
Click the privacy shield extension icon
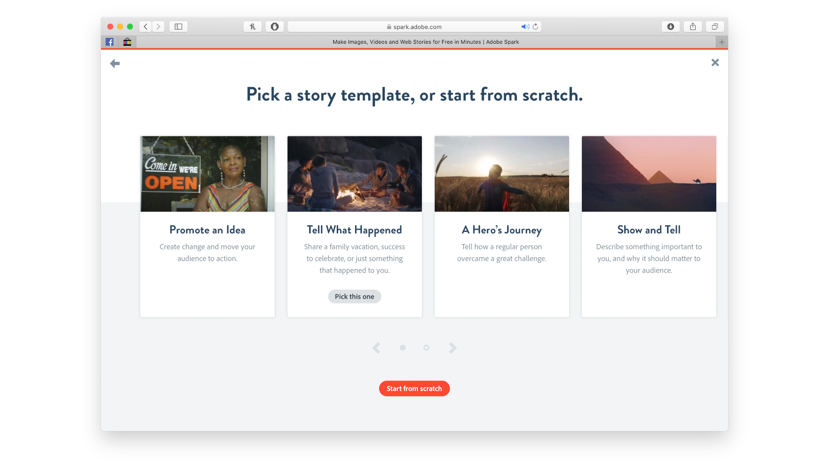click(x=275, y=27)
